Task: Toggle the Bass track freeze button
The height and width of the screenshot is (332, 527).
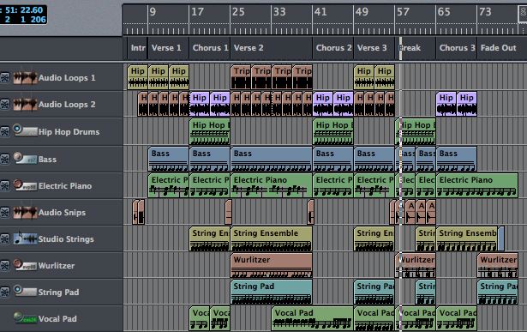Action: (4, 159)
